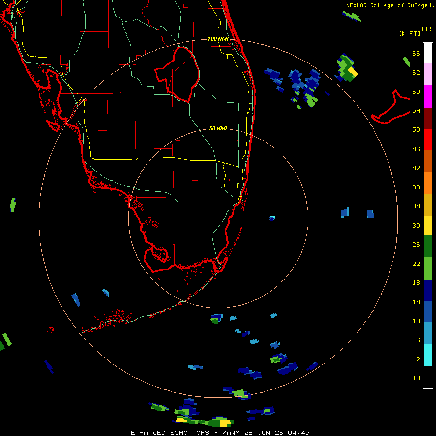Click 'ENHANCED ECHO TOPS' in the bottom caption
This screenshot has width=436, height=436.
(170, 433)
